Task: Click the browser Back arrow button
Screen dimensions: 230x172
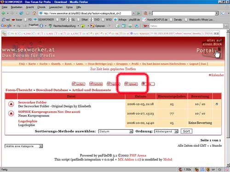Action: tap(3, 13)
